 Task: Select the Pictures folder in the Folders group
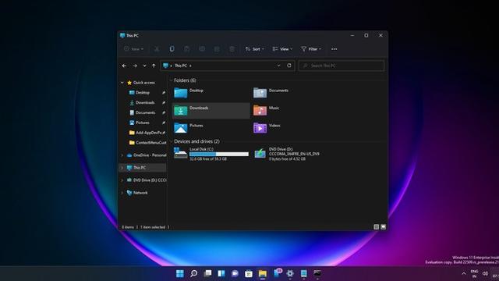click(189, 128)
